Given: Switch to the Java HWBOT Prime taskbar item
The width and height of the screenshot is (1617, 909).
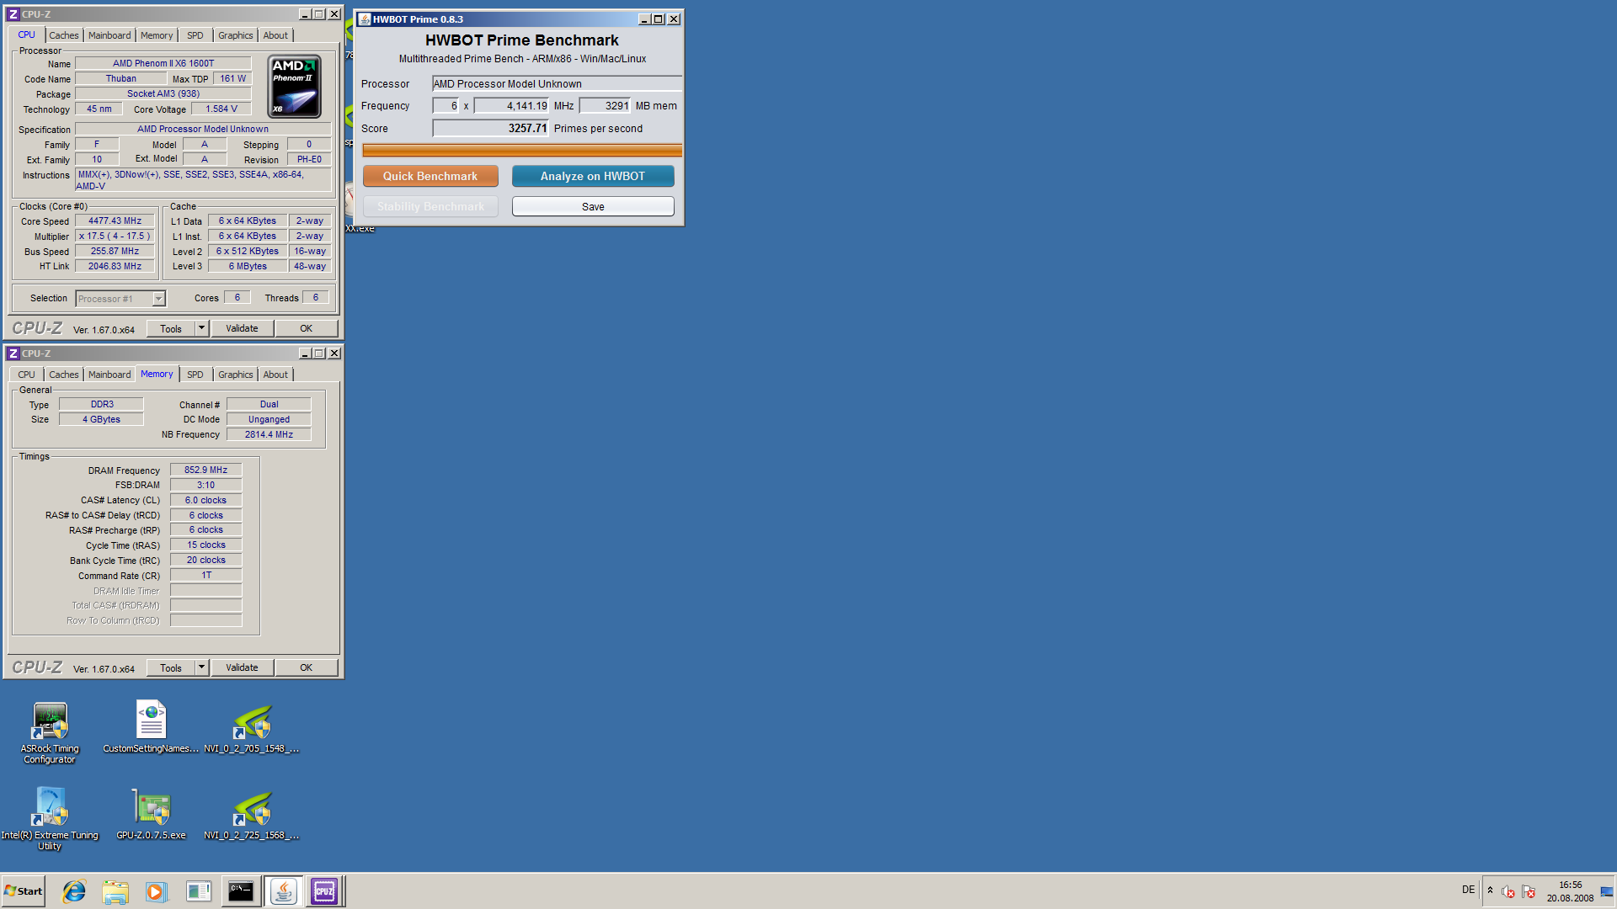Looking at the screenshot, I should click(x=284, y=891).
